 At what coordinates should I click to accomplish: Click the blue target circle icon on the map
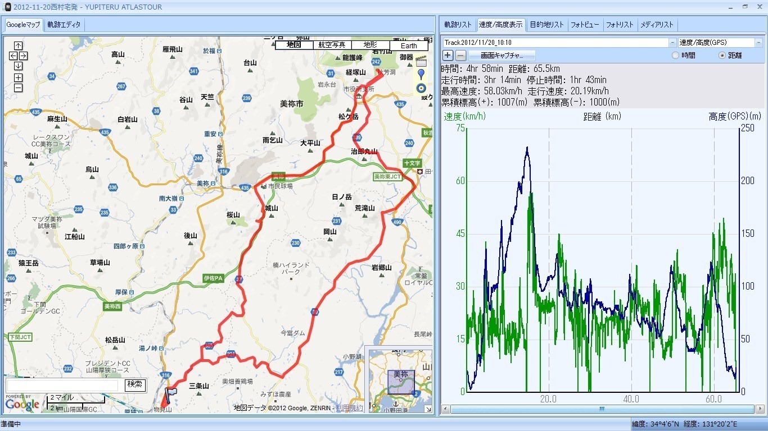pyautogui.click(x=421, y=88)
